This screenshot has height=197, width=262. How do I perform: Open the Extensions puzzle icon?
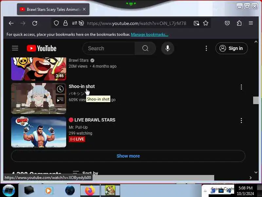(x=239, y=23)
